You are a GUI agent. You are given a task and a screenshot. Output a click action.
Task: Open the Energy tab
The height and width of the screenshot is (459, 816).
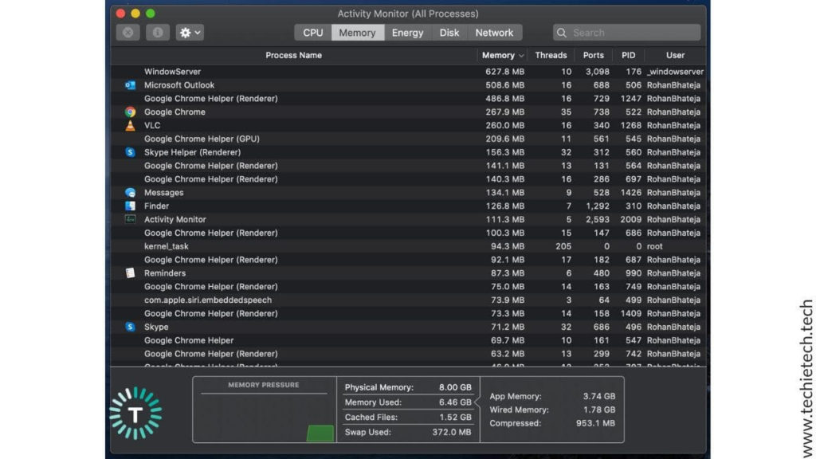(407, 33)
